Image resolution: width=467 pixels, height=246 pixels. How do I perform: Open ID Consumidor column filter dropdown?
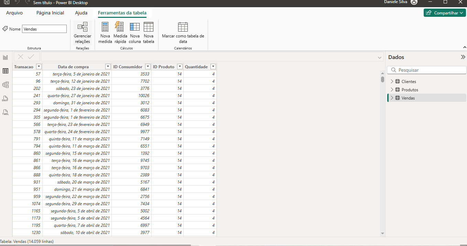click(148, 67)
